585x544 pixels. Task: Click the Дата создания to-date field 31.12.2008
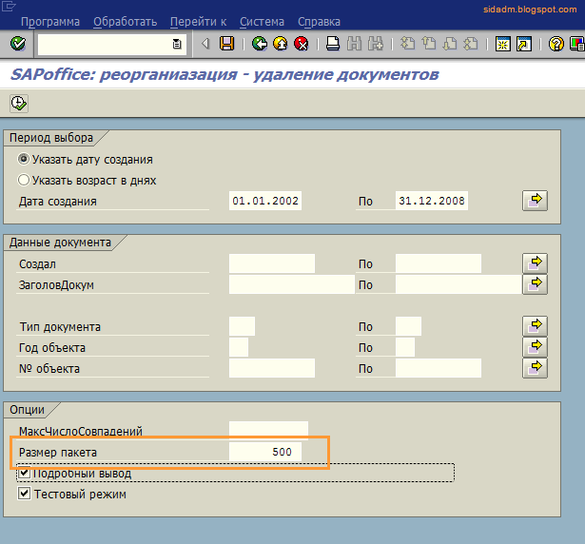tap(432, 201)
